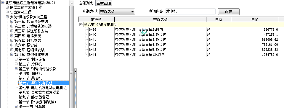This screenshot has height=108, width=284.
Task: Click price cell 1254769.6
Action: (255, 55)
